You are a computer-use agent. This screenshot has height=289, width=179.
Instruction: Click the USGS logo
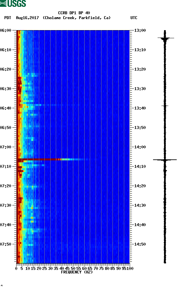coord(13,3)
